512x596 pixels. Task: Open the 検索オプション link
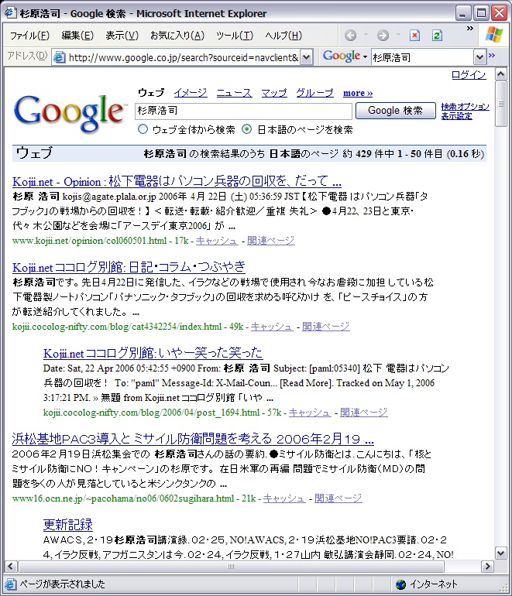pyautogui.click(x=466, y=107)
